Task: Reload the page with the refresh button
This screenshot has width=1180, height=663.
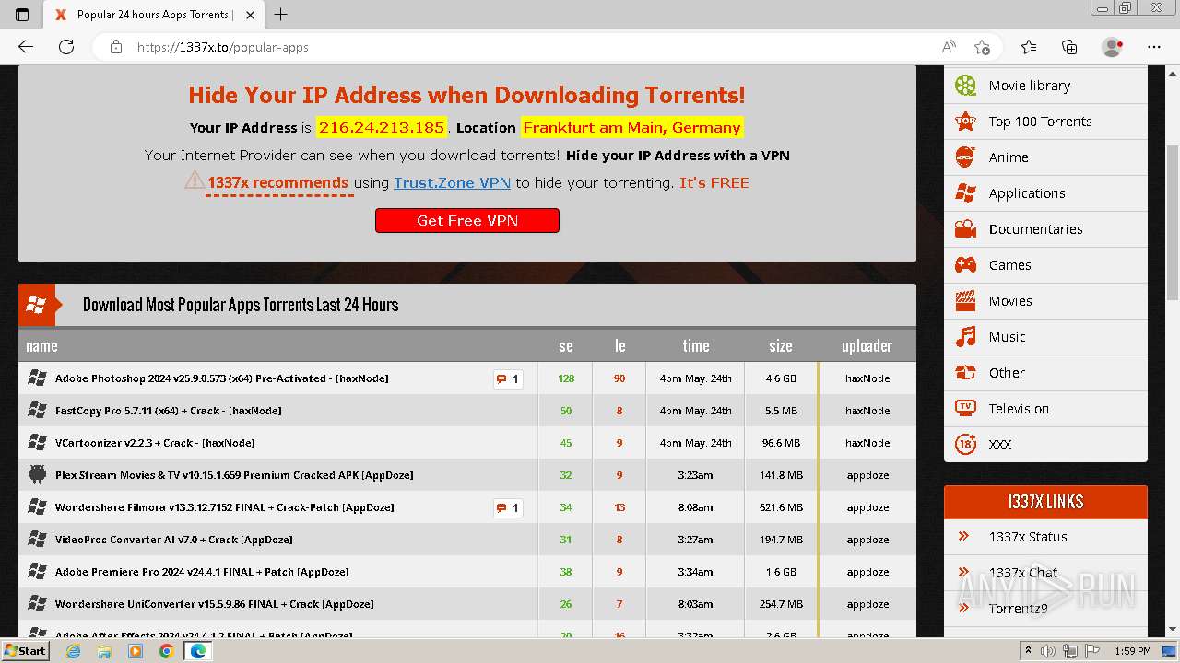Action: (x=66, y=47)
